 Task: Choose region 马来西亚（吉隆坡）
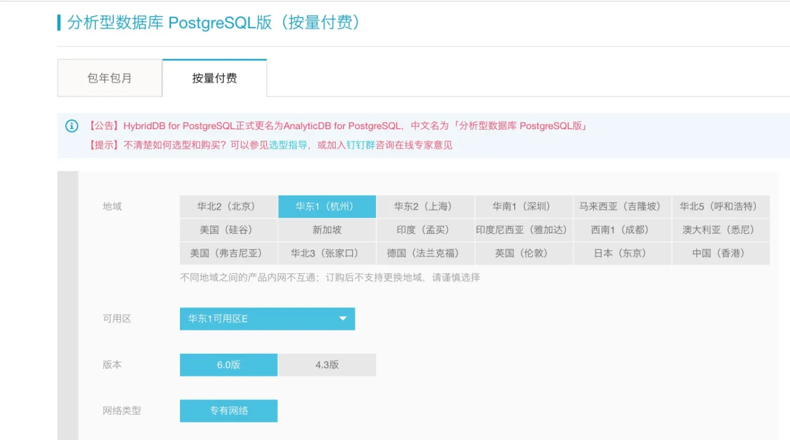[x=622, y=206]
